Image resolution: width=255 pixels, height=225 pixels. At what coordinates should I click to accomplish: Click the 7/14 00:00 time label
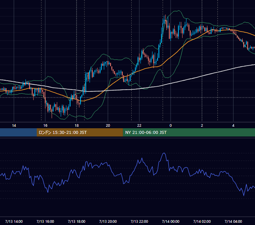click(x=171, y=221)
